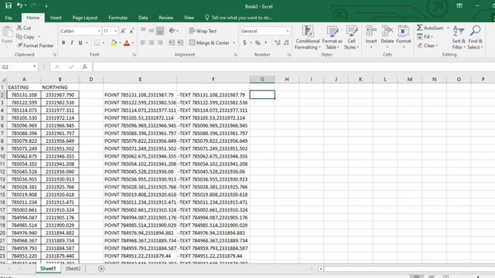Open Sort & Filter
Screen dimensions: 495x278
pos(459,38)
